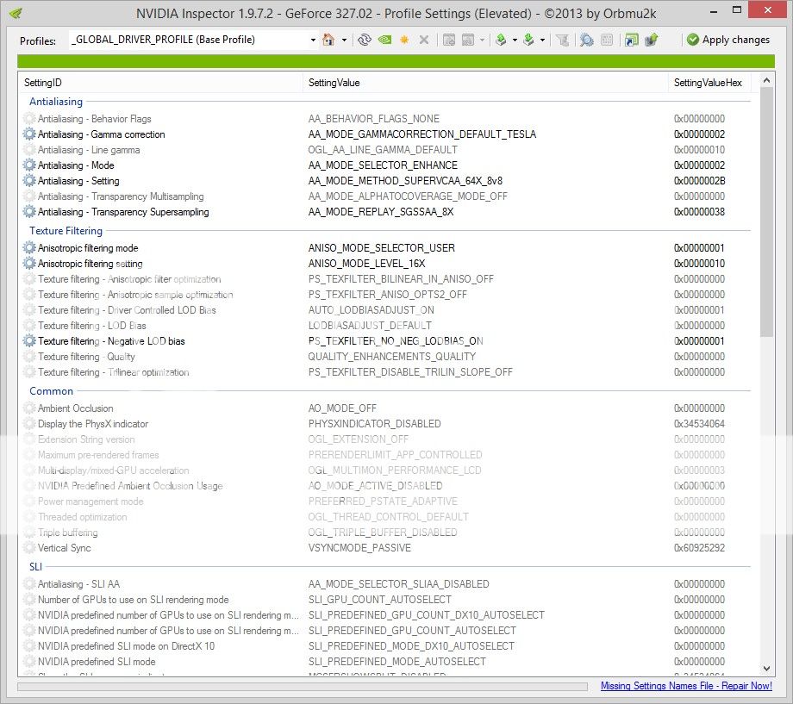This screenshot has height=704, width=793.
Task: Open the bit value editor grid icon
Action: [x=607, y=40]
